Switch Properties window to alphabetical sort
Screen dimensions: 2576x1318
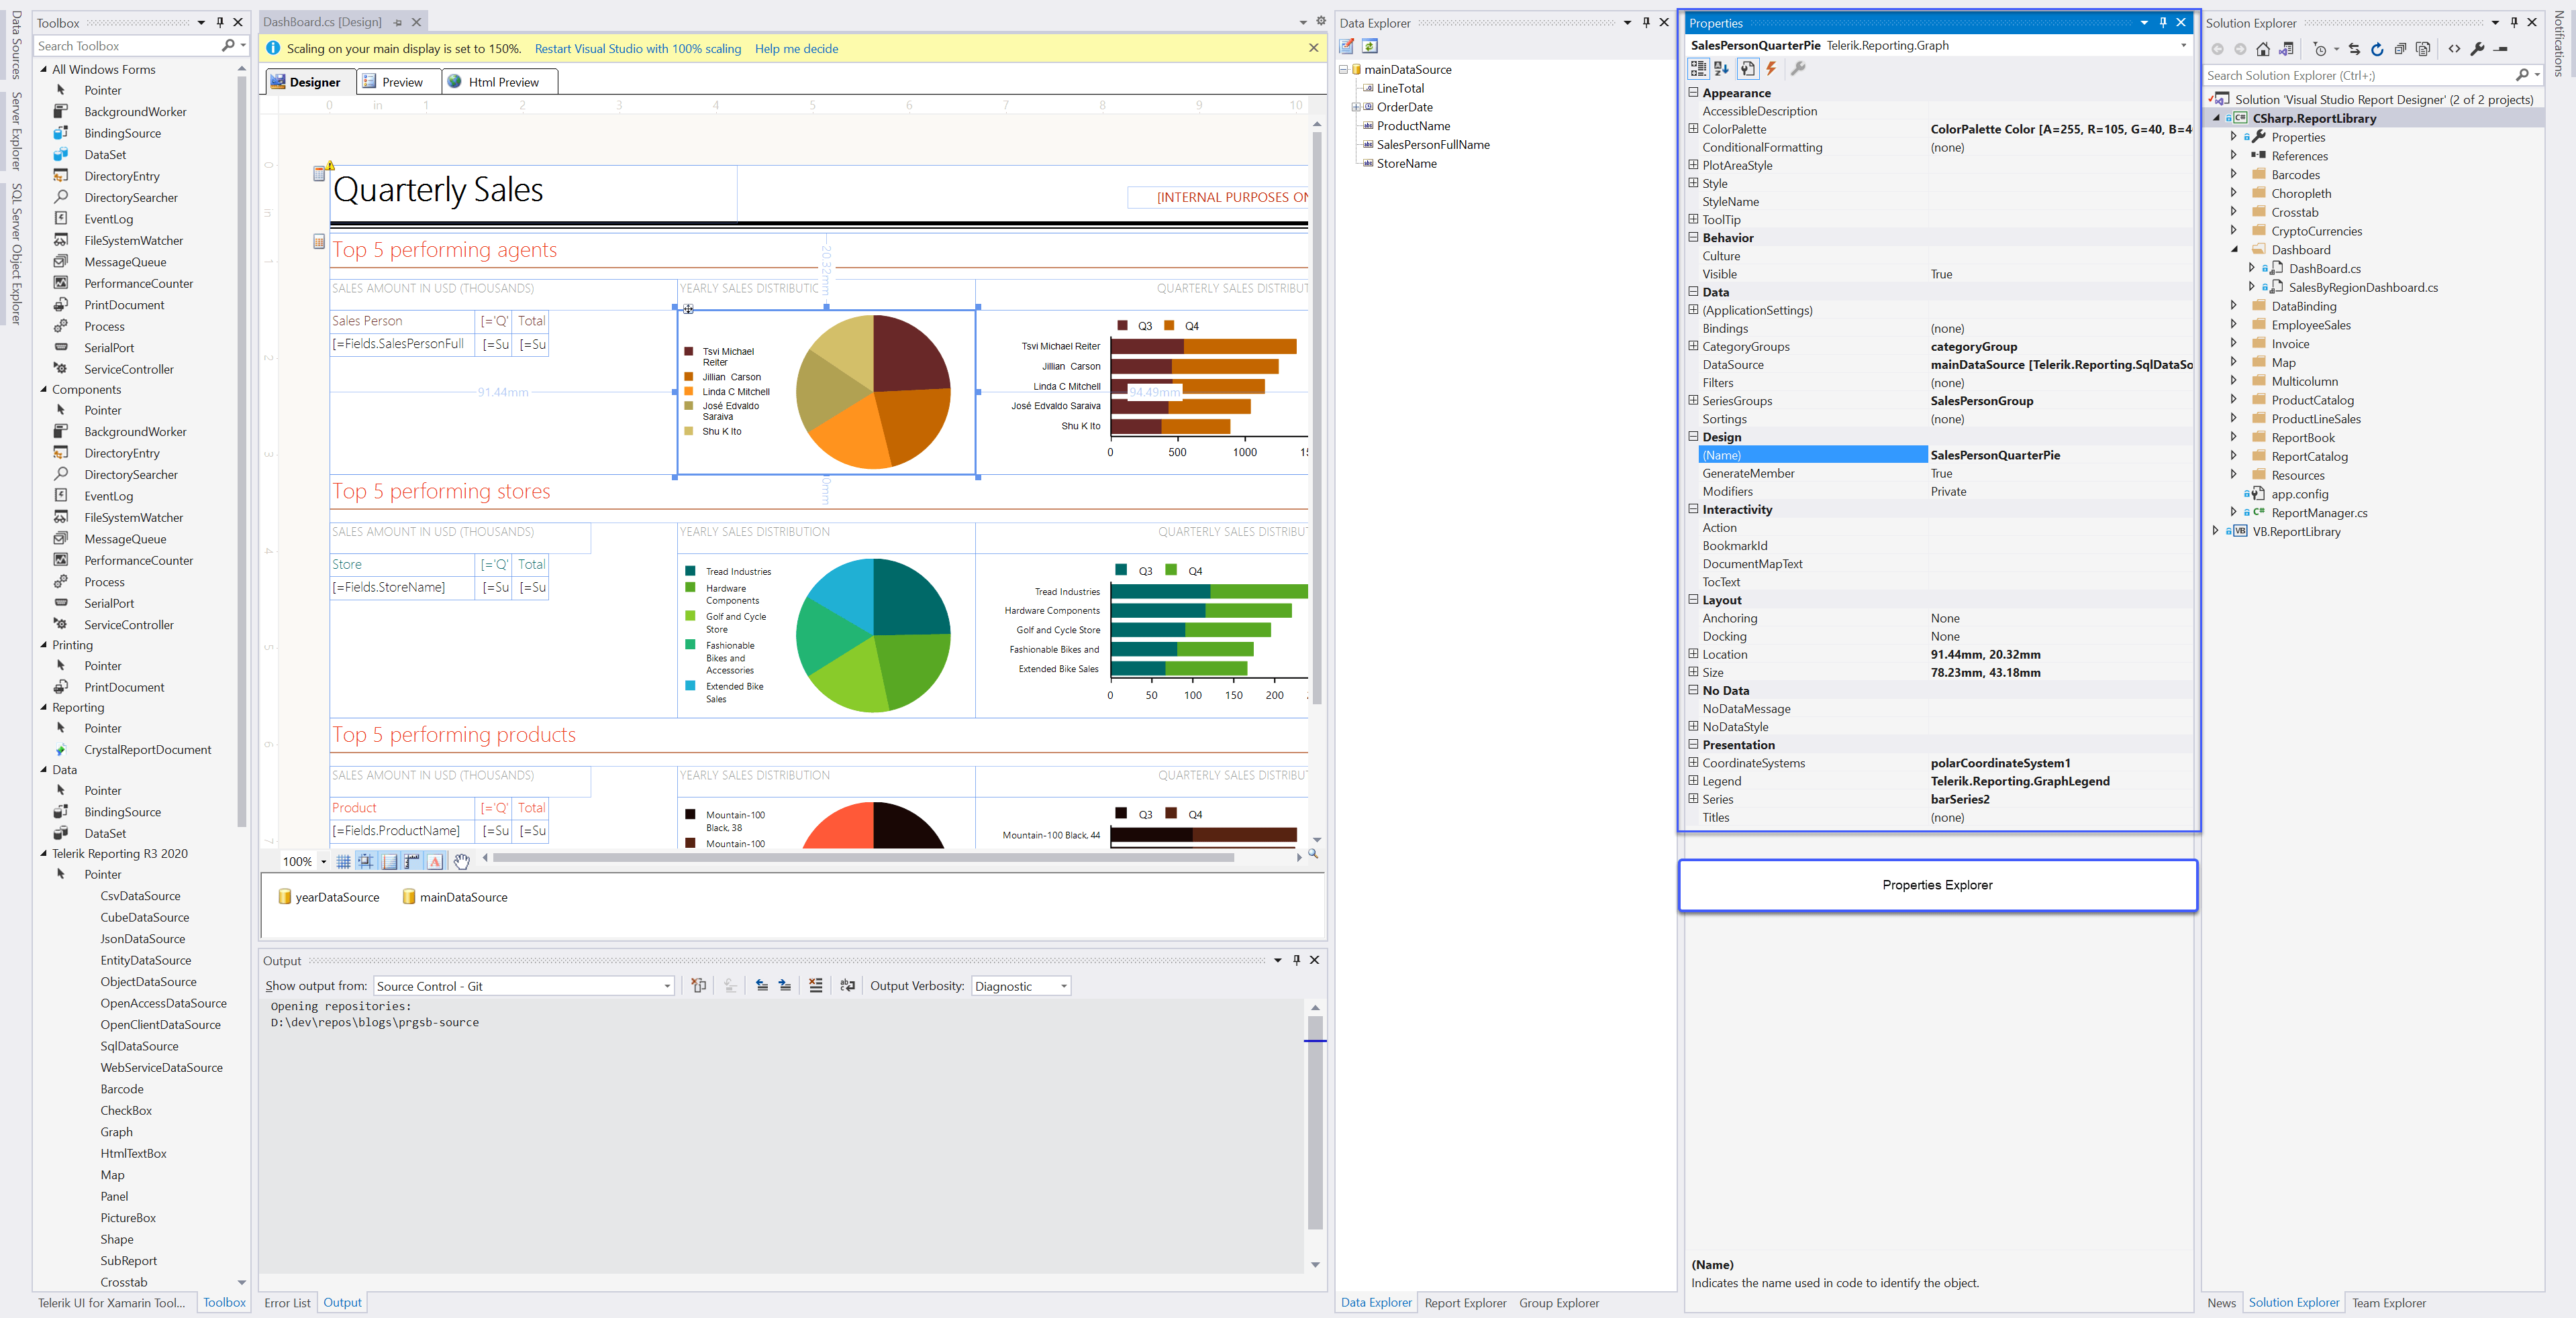pos(1721,68)
